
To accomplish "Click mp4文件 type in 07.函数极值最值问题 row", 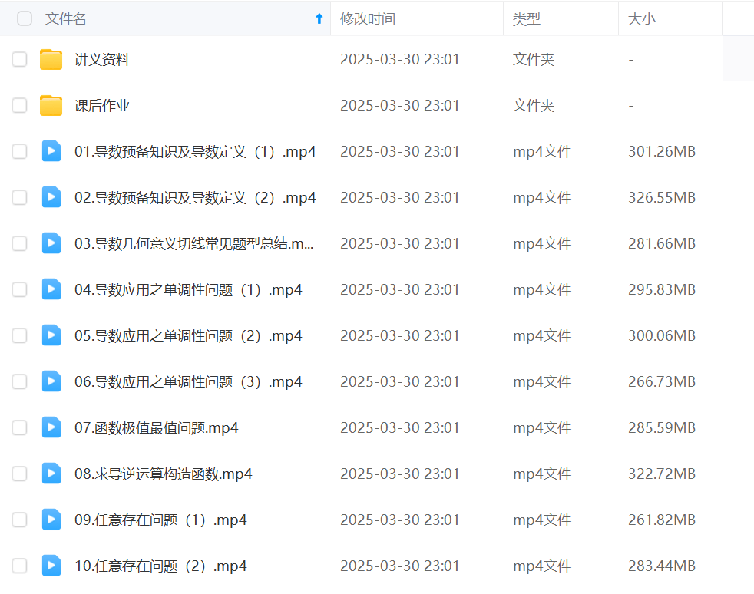I will (542, 427).
